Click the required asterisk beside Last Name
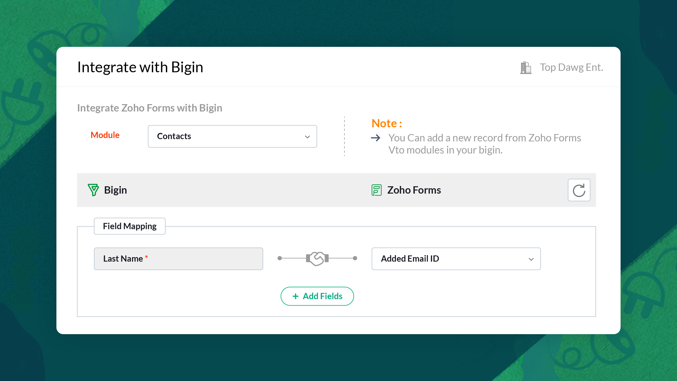 point(146,257)
